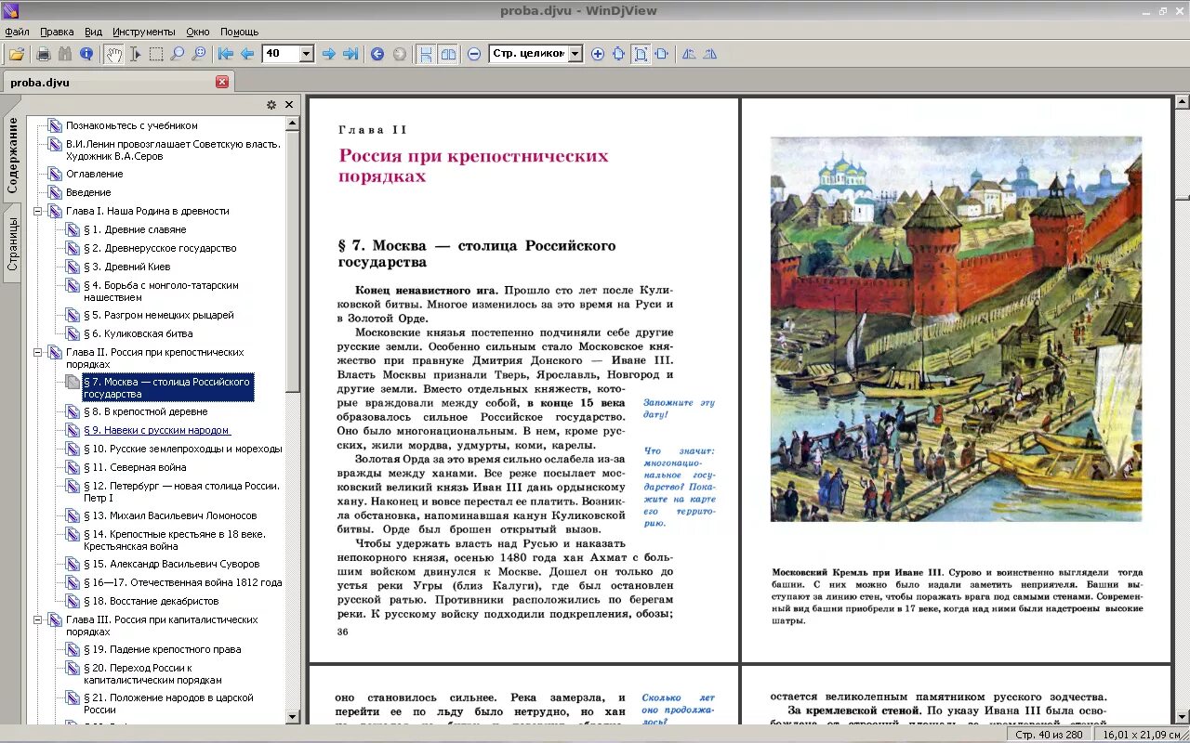Screen dimensions: 1190x743
Task: Select the Введение bookmark
Action: (x=88, y=192)
